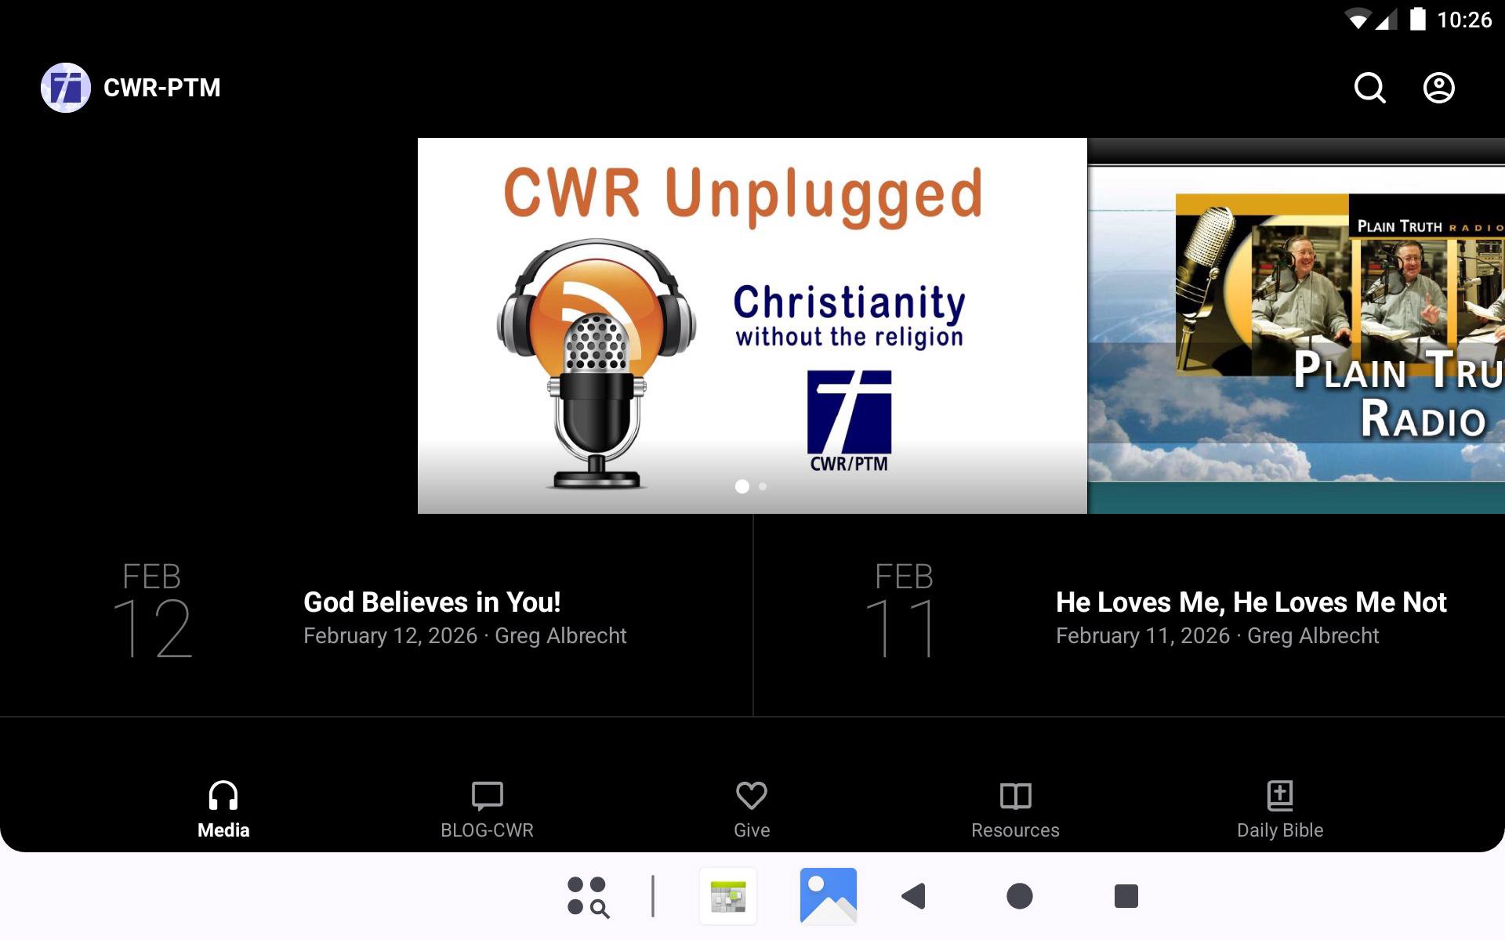Switch to the BLOG-CWR tab
1505x940 pixels.
[x=487, y=809]
